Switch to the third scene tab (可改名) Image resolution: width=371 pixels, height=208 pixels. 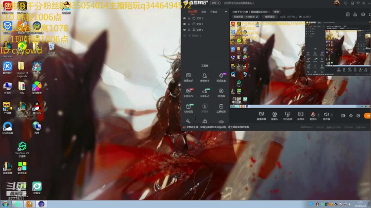point(214,11)
